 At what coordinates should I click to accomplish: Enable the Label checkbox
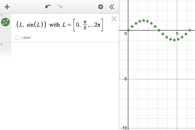18,38
